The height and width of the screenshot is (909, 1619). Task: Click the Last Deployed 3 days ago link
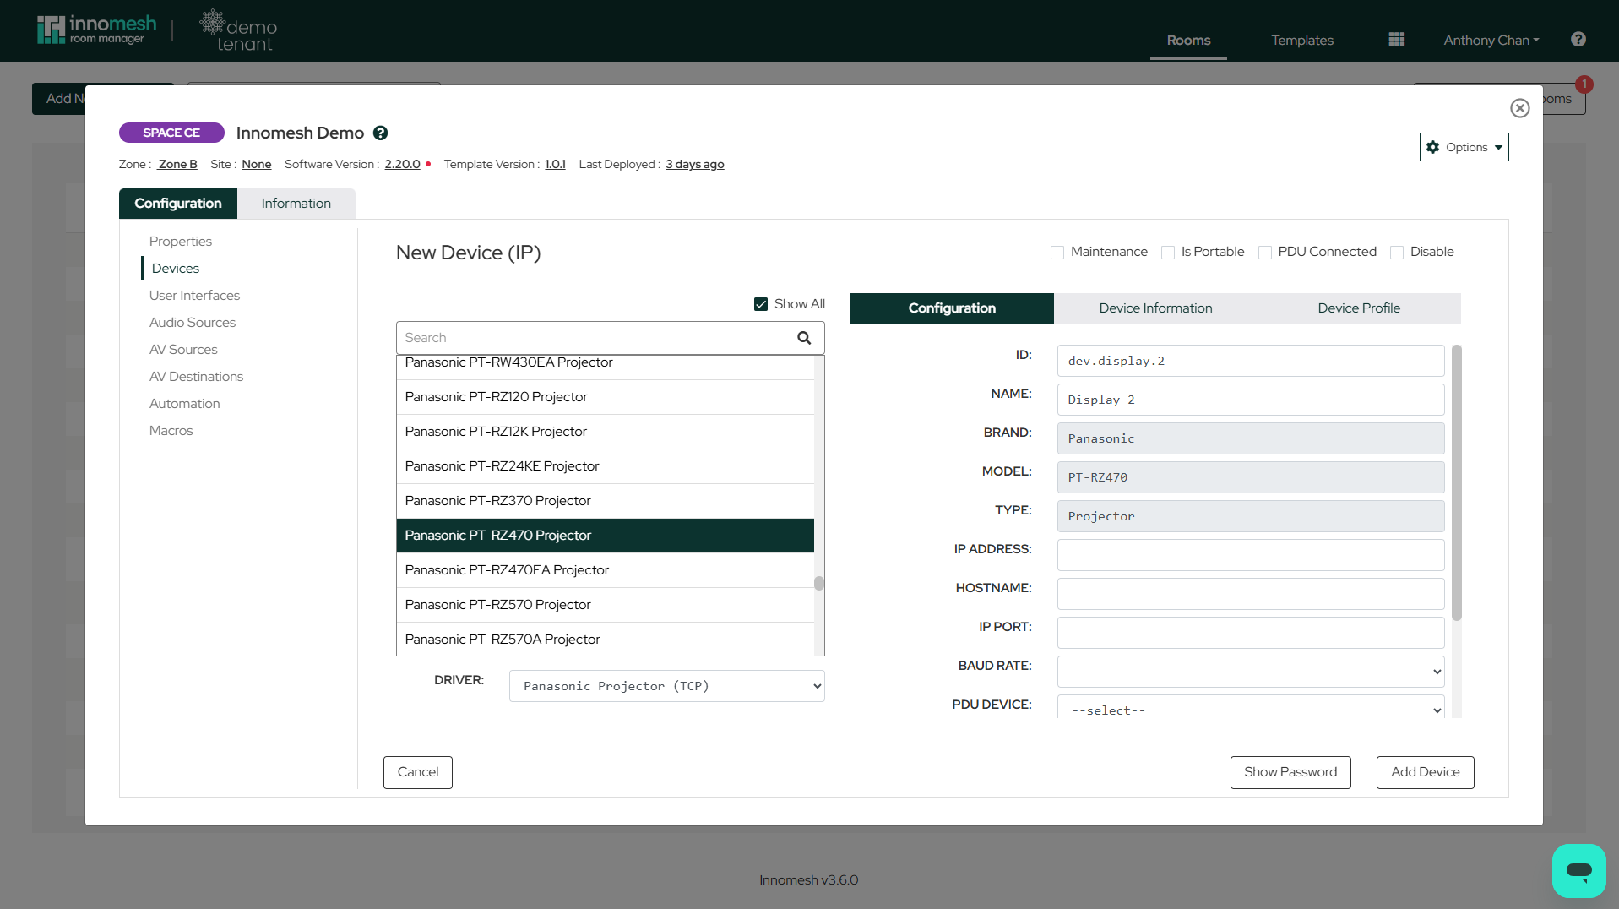pyautogui.click(x=694, y=164)
